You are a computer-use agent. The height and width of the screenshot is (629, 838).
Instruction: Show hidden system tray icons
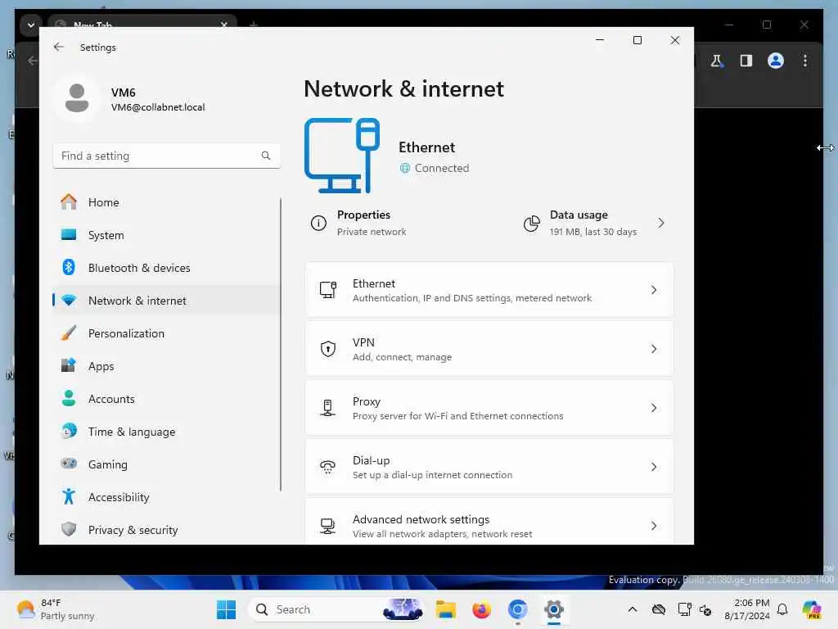[x=633, y=609]
